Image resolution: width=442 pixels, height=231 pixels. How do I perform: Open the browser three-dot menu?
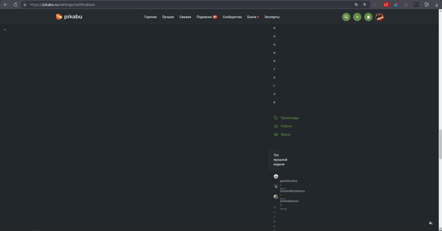pos(375,5)
